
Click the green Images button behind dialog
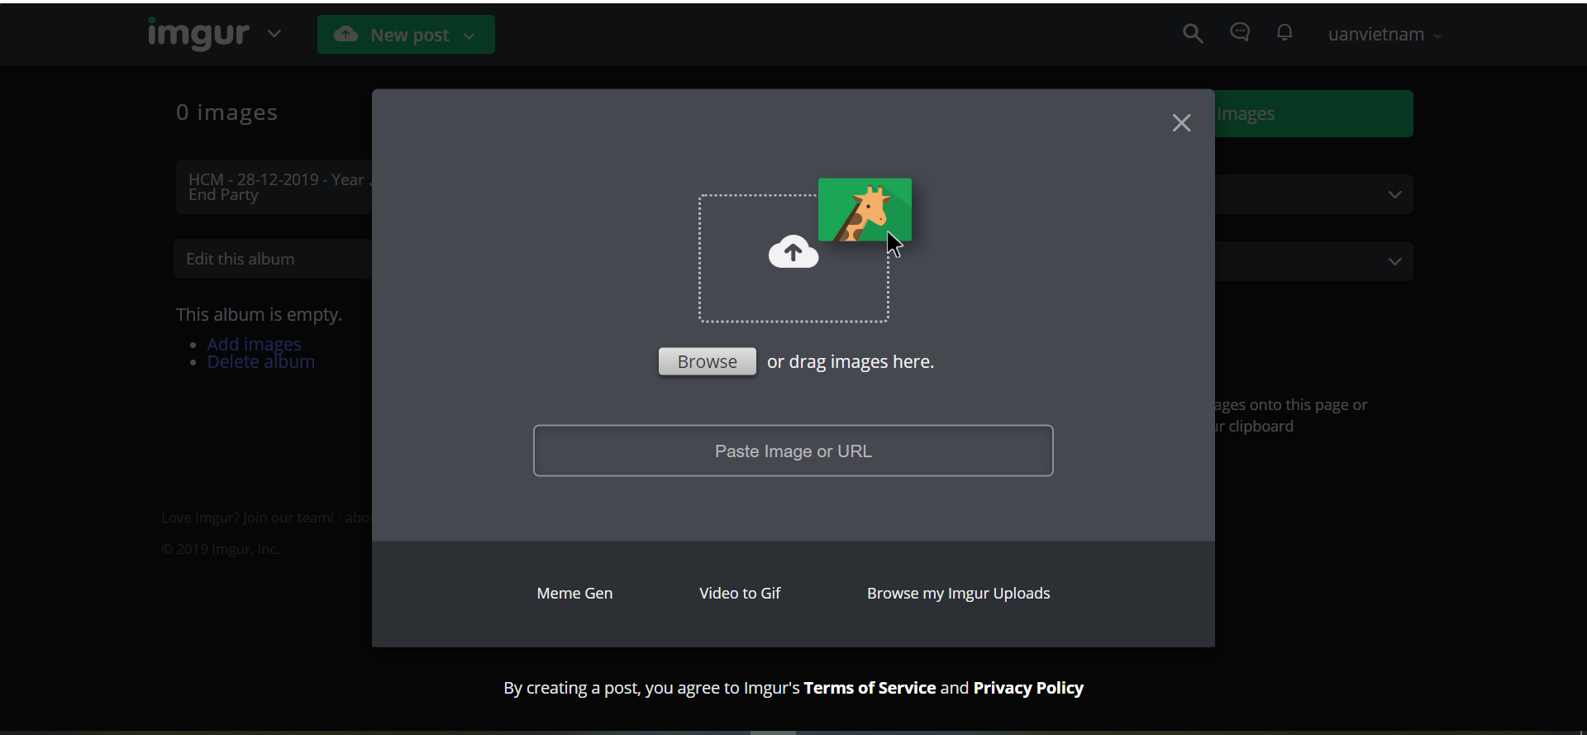tap(1314, 114)
